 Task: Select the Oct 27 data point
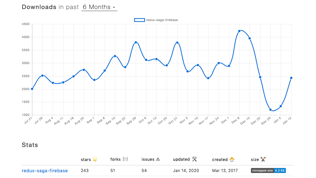[177, 43]
